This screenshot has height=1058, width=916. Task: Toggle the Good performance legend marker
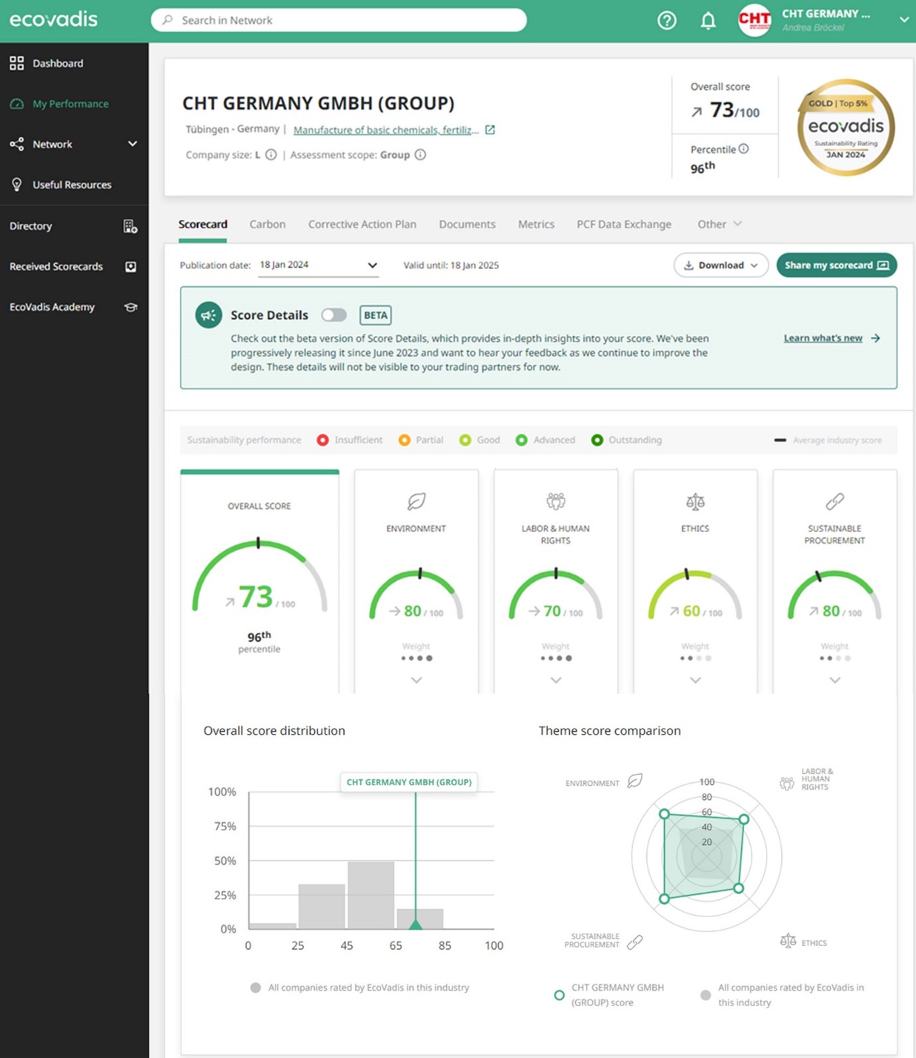point(465,440)
